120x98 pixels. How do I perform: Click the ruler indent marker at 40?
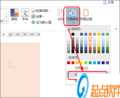point(9,36)
